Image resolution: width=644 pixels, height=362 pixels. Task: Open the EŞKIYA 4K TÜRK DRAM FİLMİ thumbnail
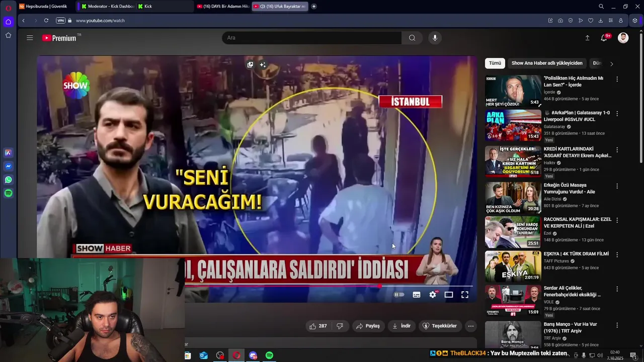click(513, 266)
